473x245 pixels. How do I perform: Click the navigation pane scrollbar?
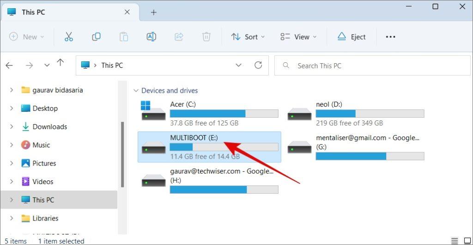point(122,154)
